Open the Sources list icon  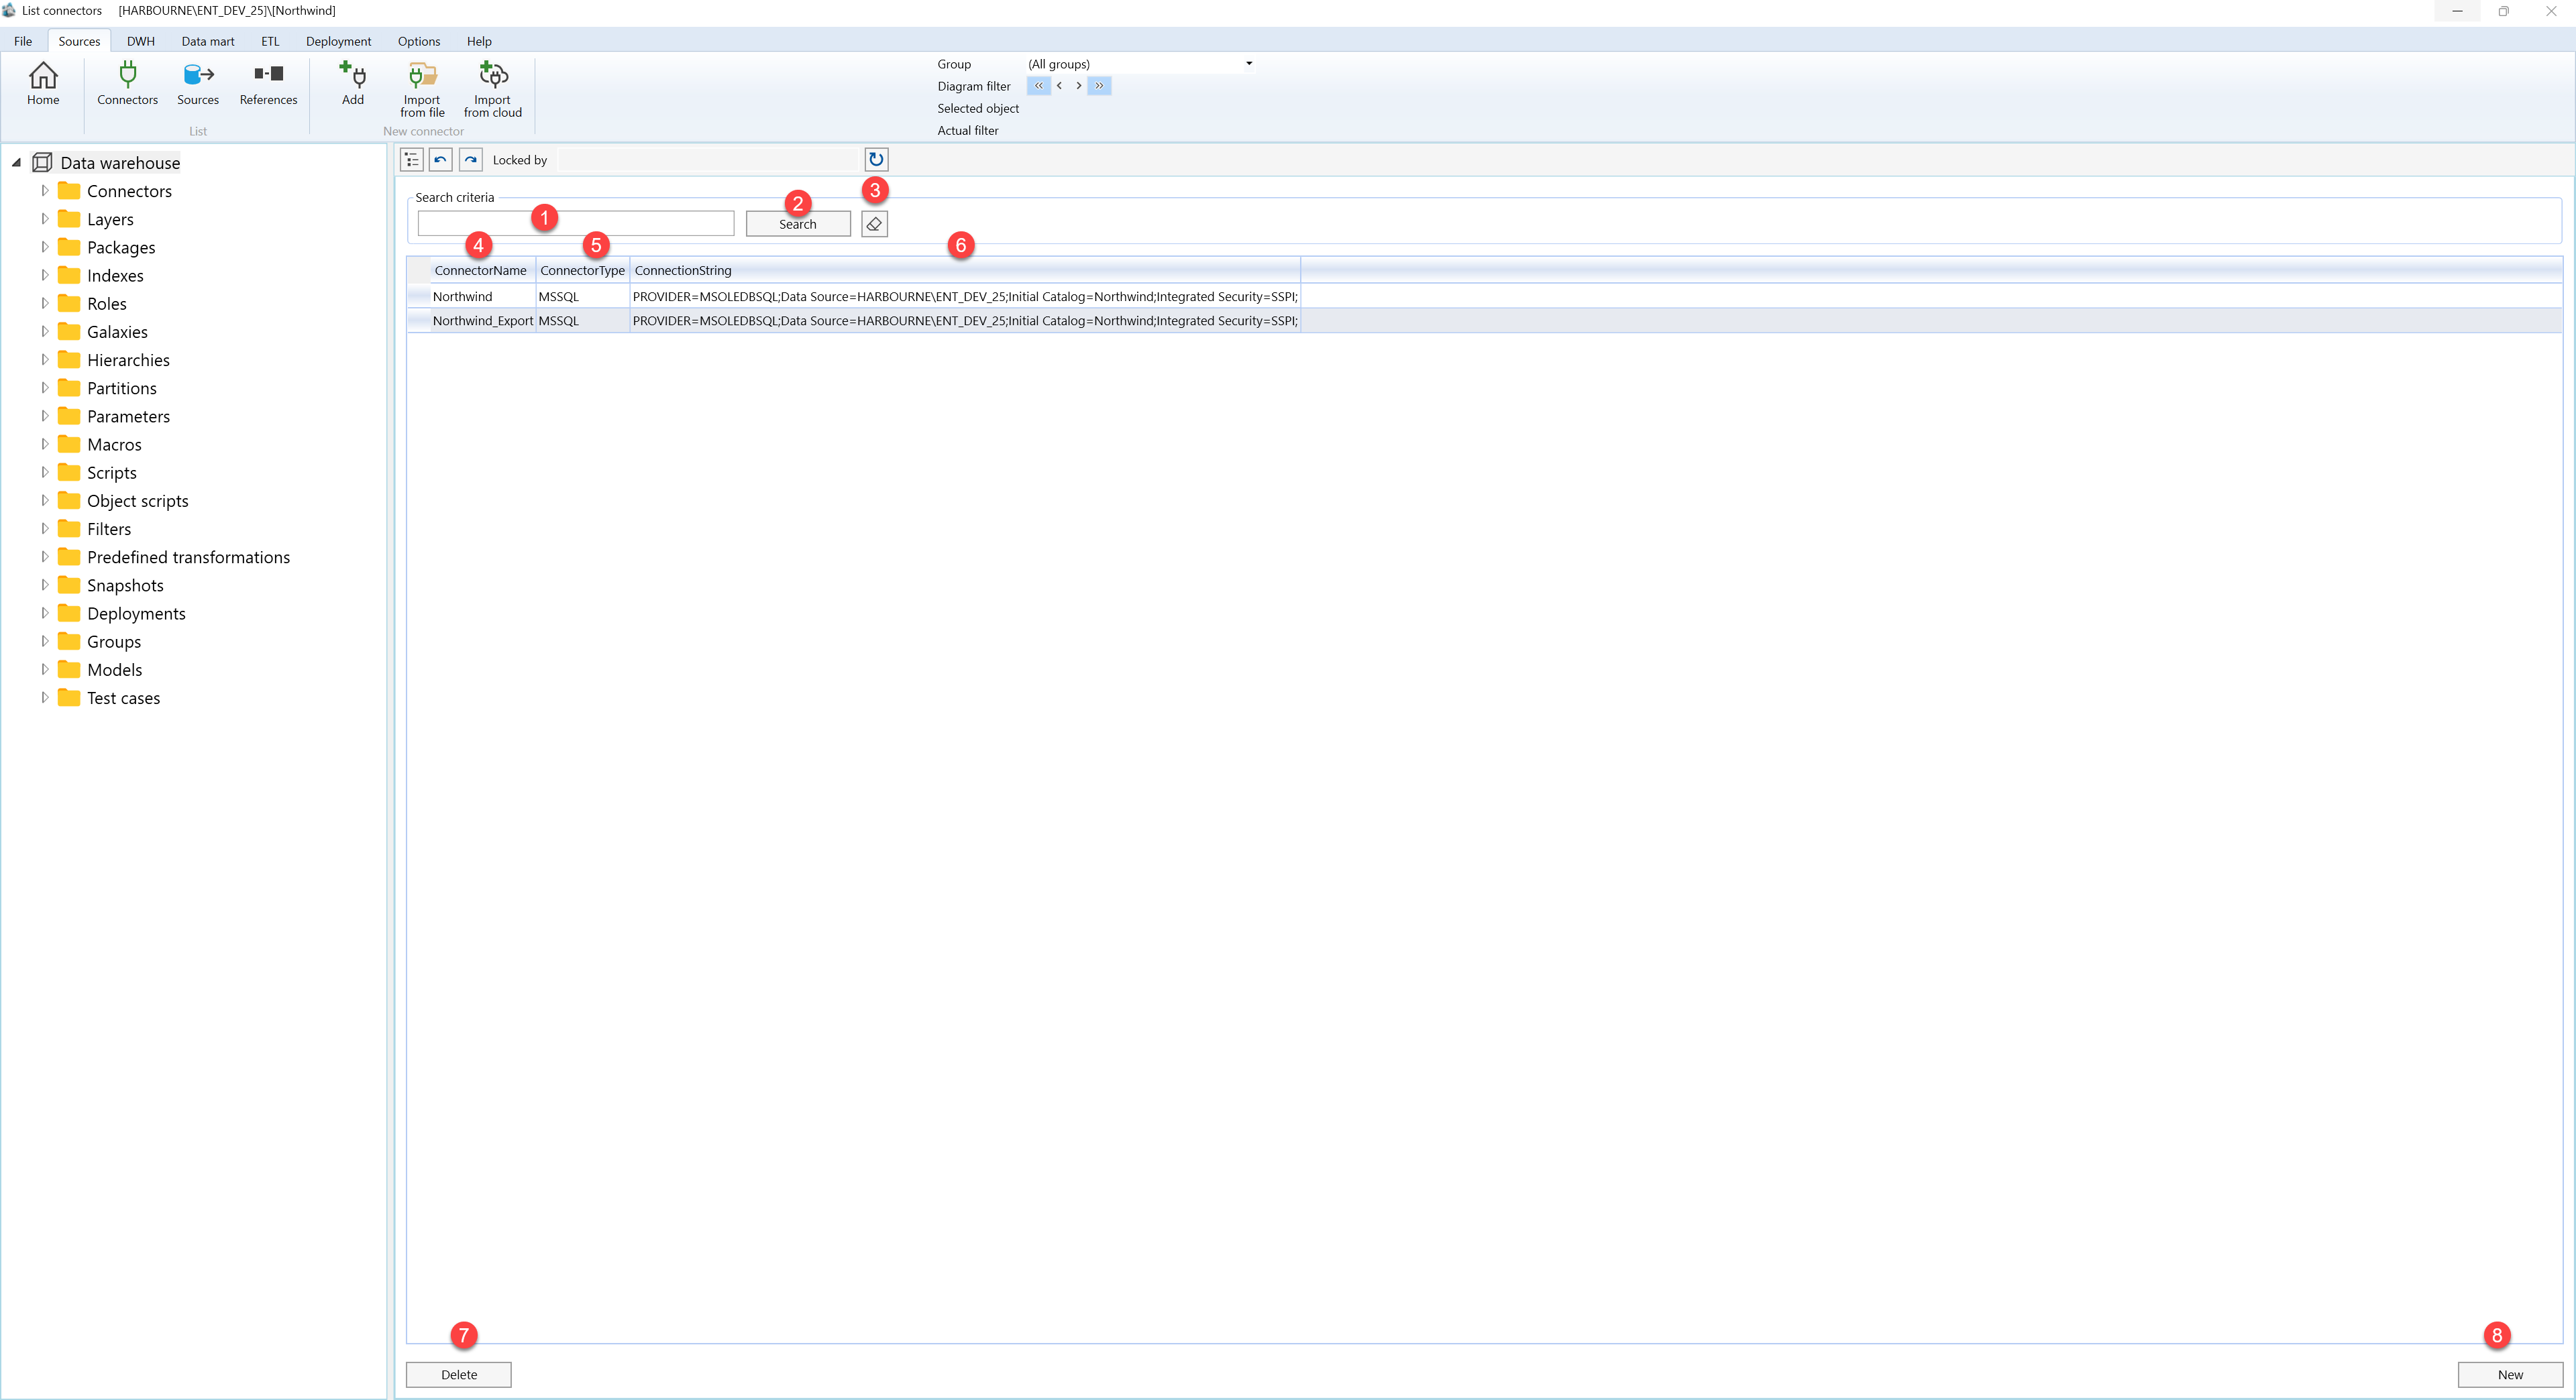click(198, 83)
